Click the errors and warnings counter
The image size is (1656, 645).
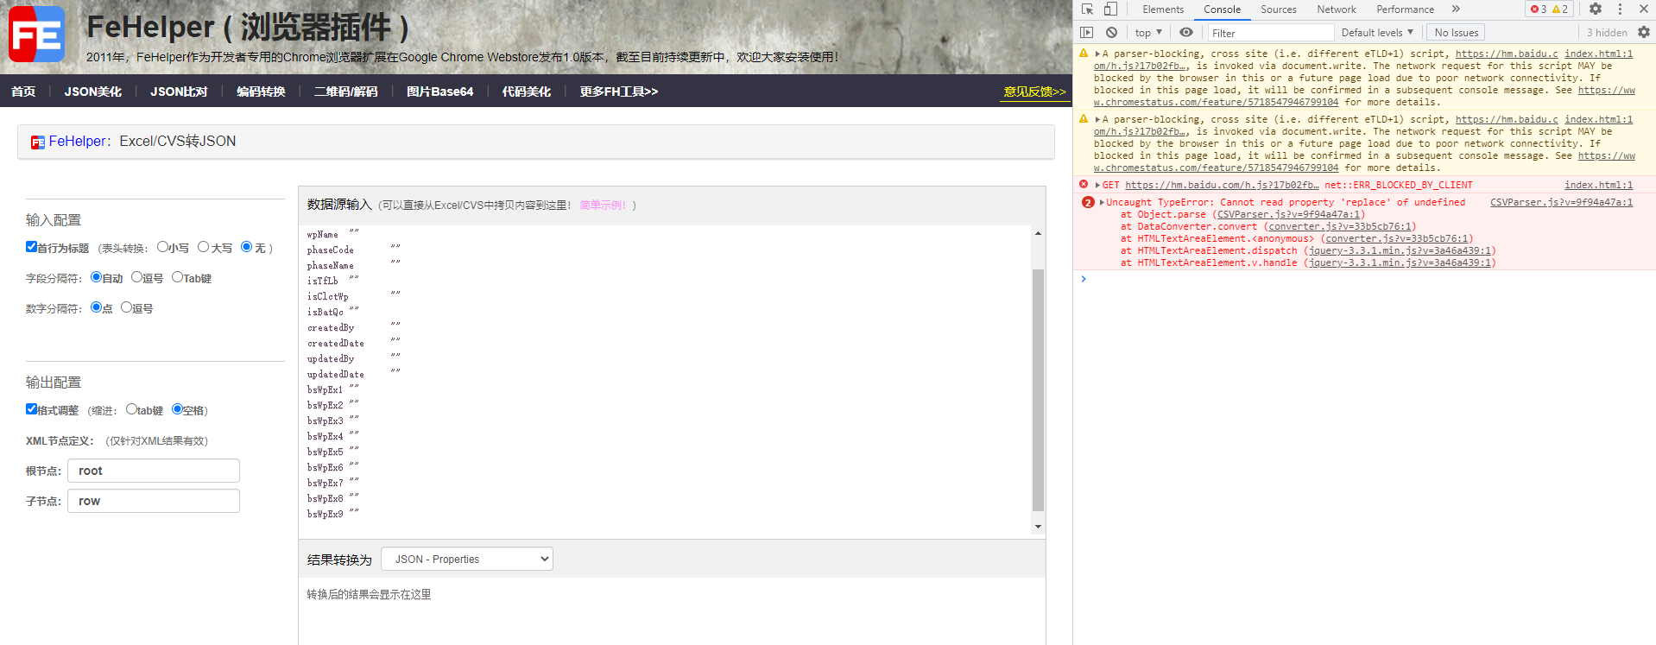(x=1549, y=9)
